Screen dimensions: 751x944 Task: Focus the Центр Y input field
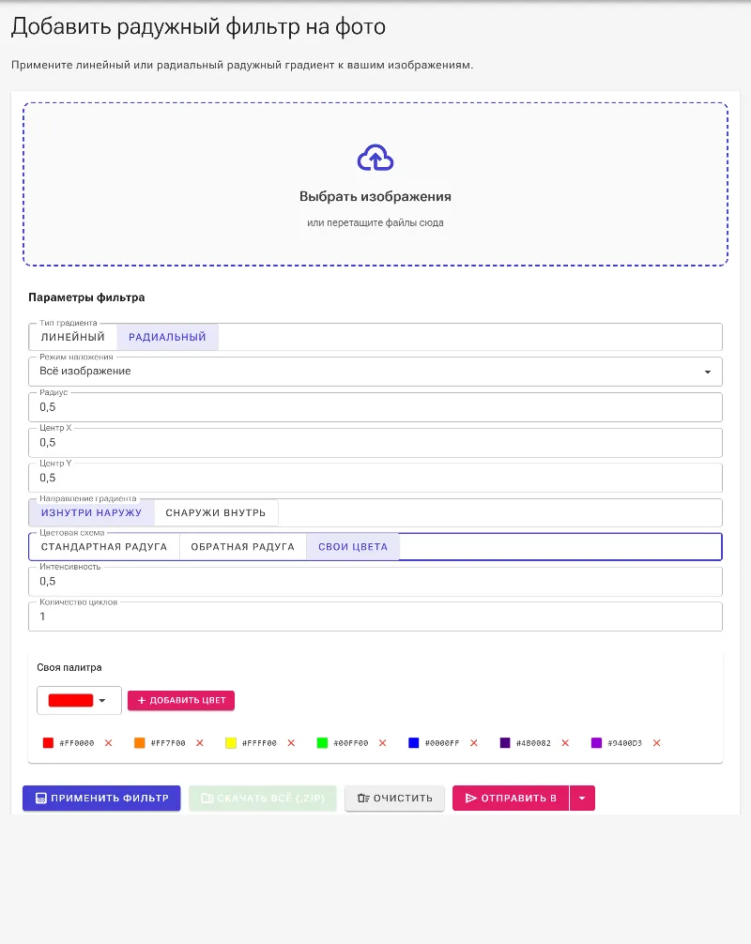click(x=375, y=478)
